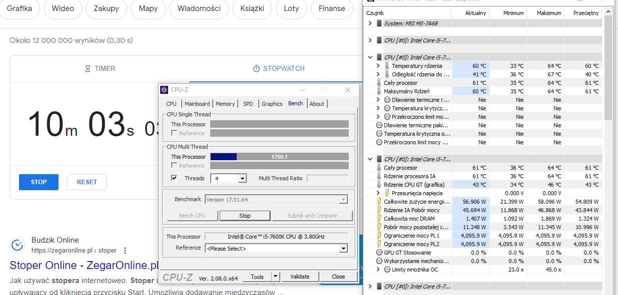
Task: Click the HWiNFO sensor list vertical scrollbar
Action: tap(608, 67)
